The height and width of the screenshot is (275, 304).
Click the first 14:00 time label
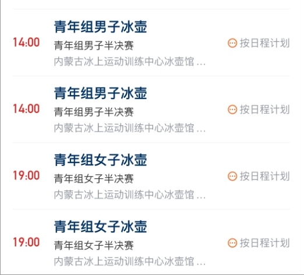[26, 43]
